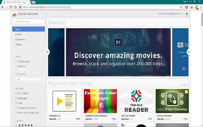This screenshot has width=203, height=127.
Task: Open the browser home page icon
Action: [x=15, y=7]
